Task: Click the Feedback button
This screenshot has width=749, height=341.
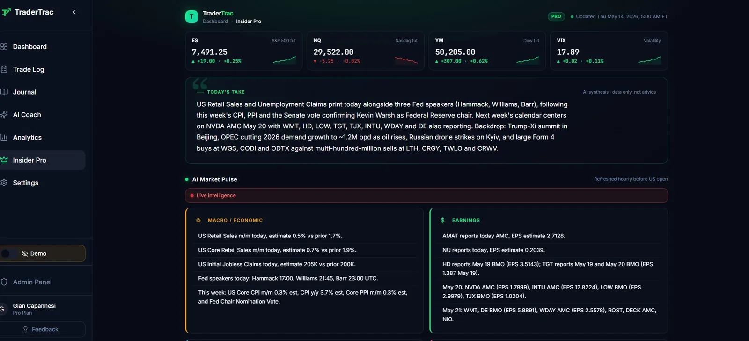Action: tap(42, 329)
